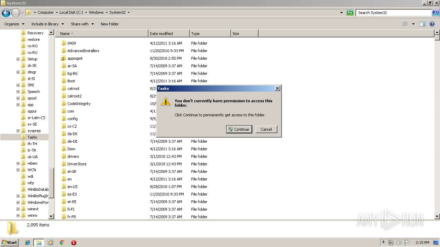Click the red Opera taskbar icon
This screenshot has width=440, height=247.
point(74,243)
